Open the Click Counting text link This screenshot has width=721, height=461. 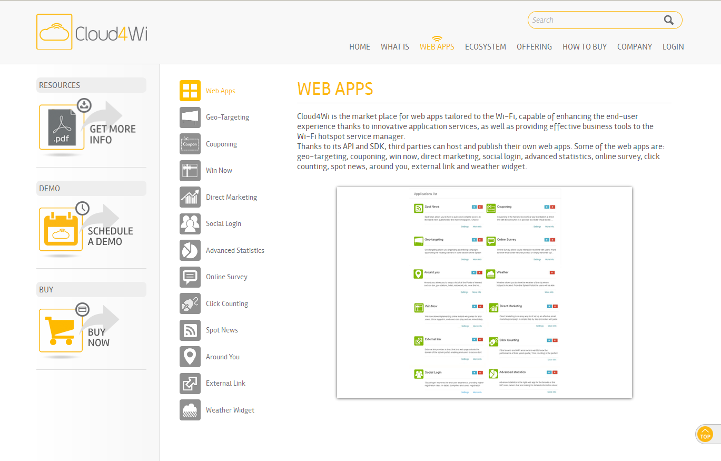click(x=227, y=303)
